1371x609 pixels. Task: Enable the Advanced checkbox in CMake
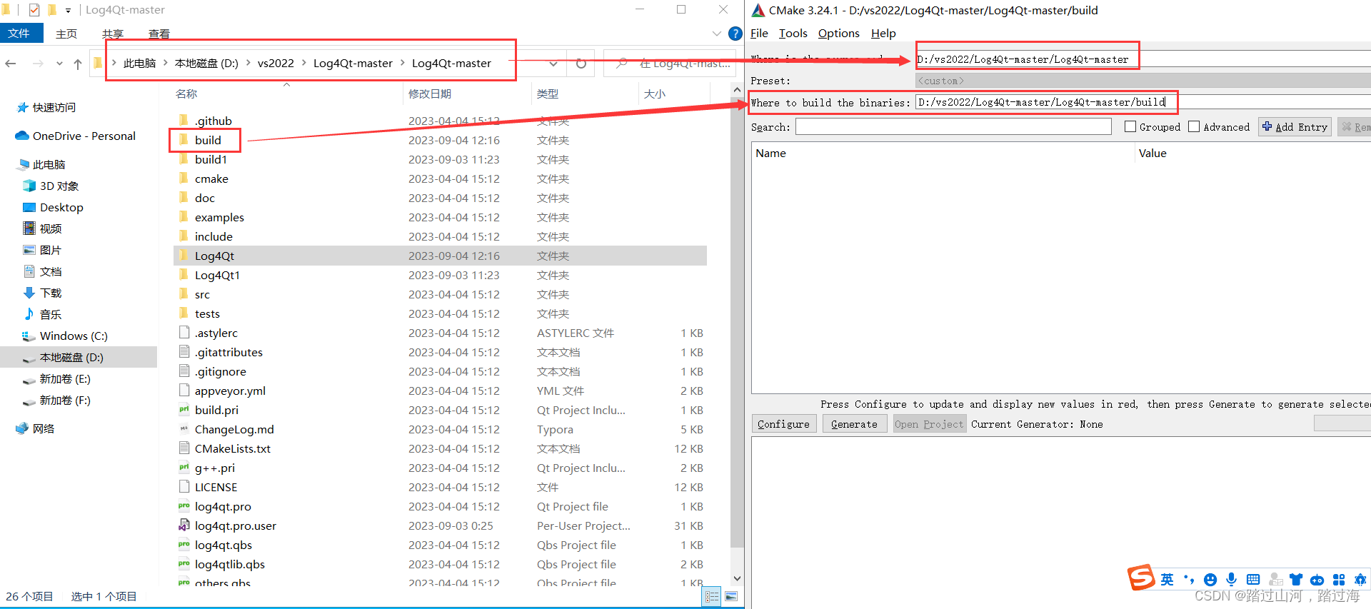pos(1194,126)
